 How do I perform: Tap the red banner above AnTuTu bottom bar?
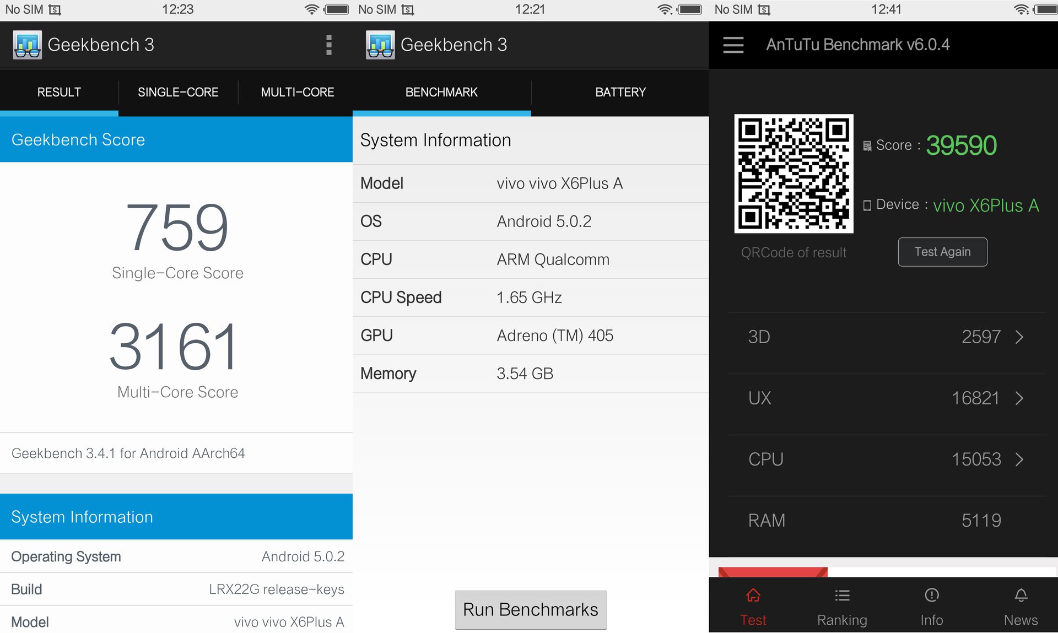pyautogui.click(x=773, y=572)
